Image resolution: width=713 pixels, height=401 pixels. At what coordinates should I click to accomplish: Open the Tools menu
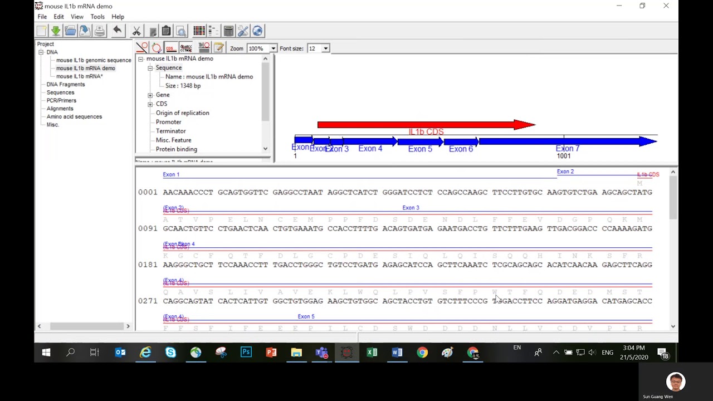tap(97, 17)
